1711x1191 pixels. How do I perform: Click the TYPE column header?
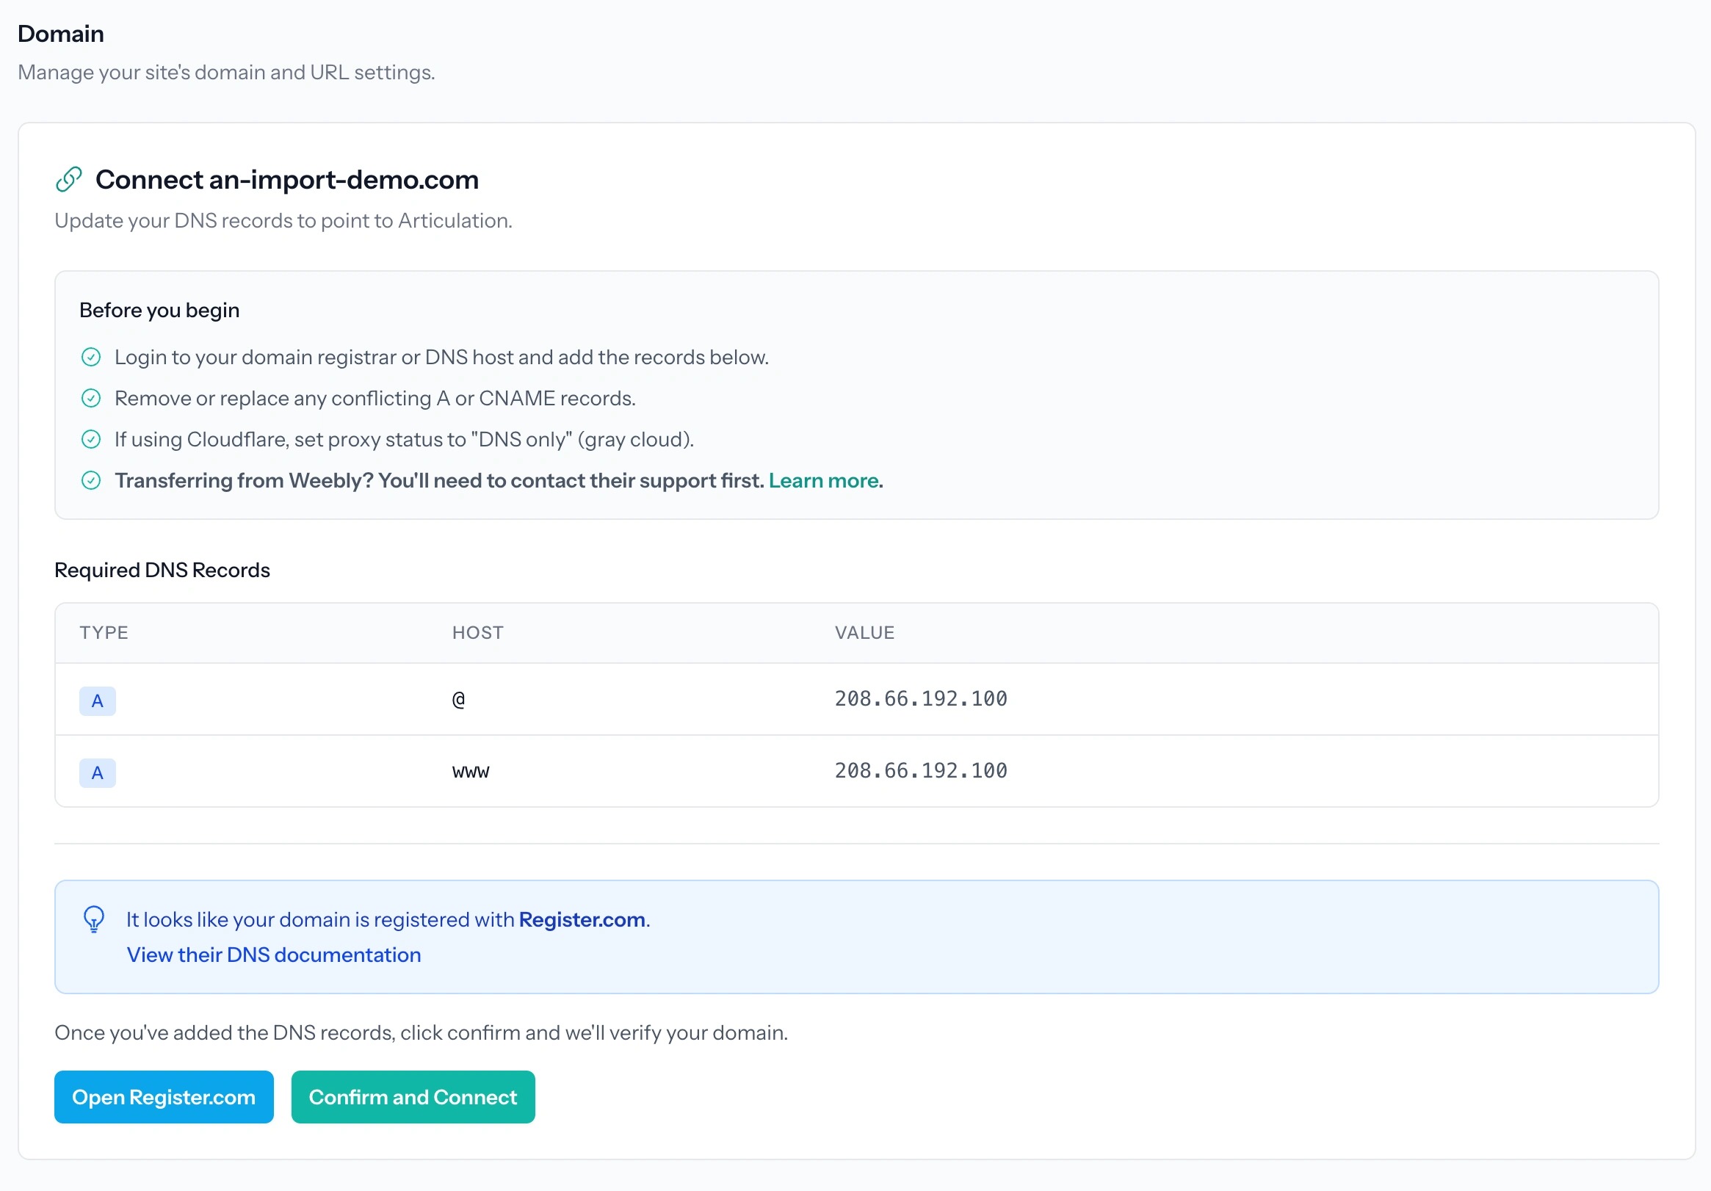coord(104,633)
